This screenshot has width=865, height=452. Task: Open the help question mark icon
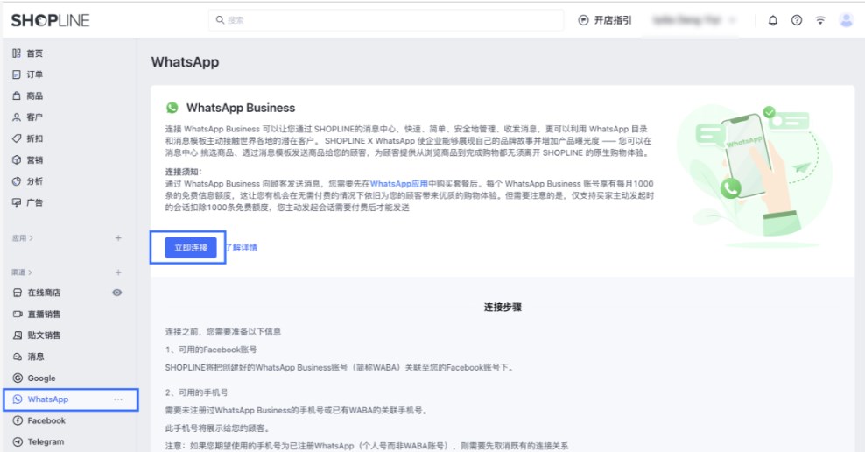coord(797,20)
